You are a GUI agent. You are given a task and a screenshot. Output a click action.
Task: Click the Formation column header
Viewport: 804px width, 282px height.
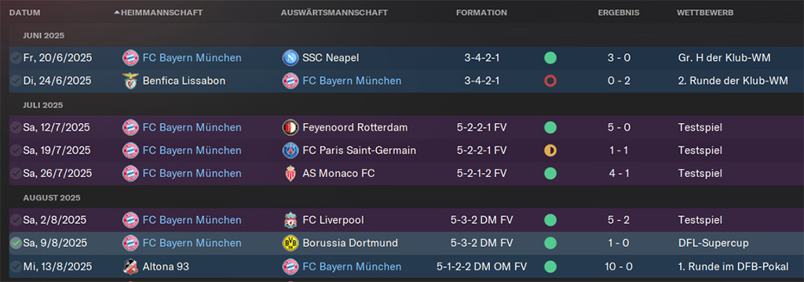(x=481, y=13)
